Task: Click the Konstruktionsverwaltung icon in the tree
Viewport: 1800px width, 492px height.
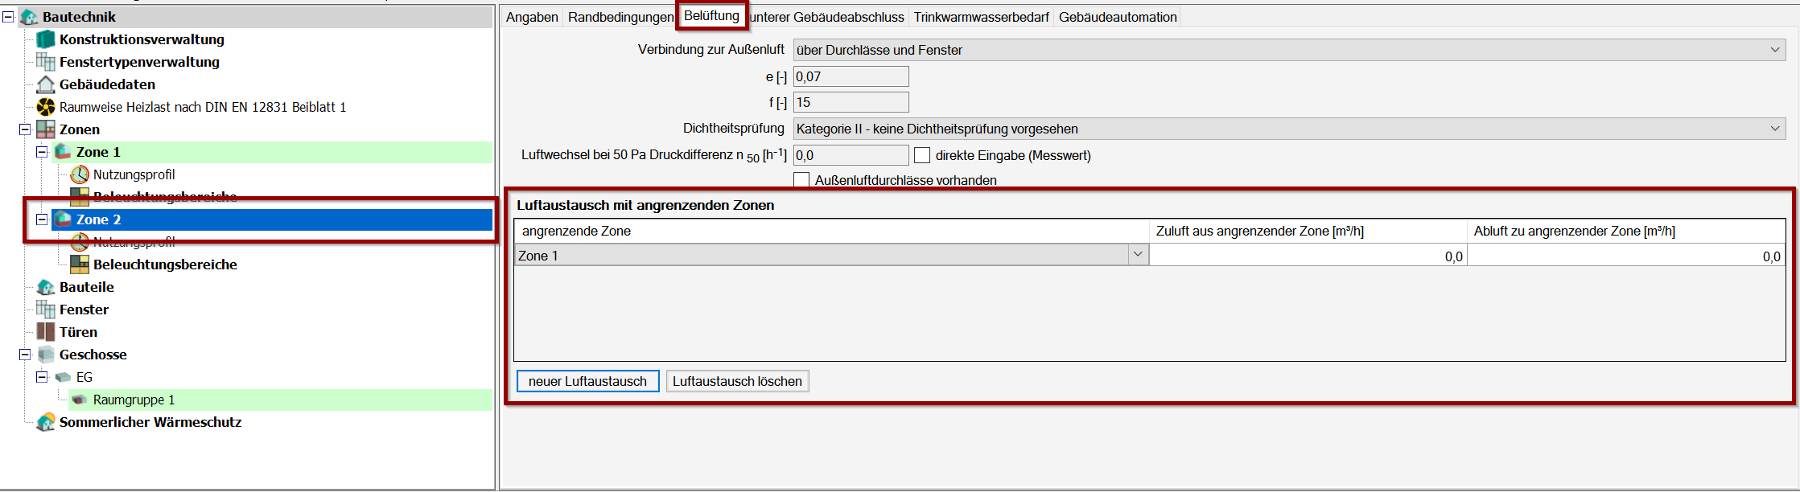Action: click(46, 39)
